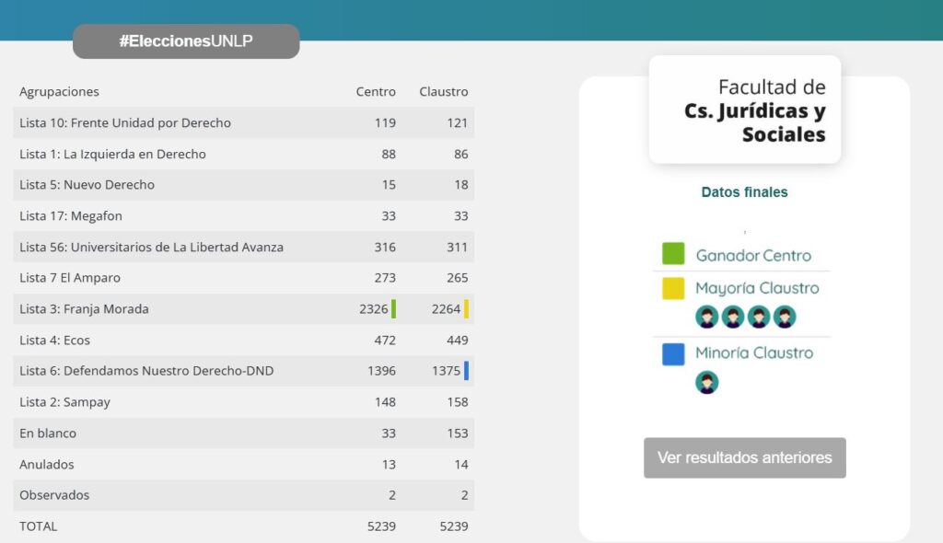
Task: Click the Lista 6: Defendamos Nuestro Derecho-DND row
Action: tap(146, 371)
